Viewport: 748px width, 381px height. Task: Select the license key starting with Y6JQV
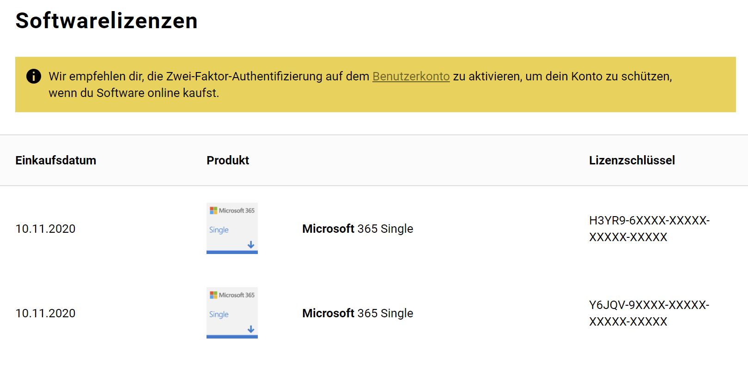[x=649, y=313]
